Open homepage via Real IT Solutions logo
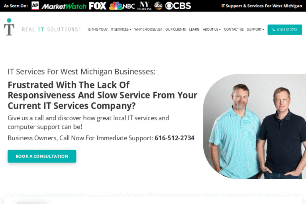Image resolution: width=306 pixels, height=204 pixels. tap(42, 27)
